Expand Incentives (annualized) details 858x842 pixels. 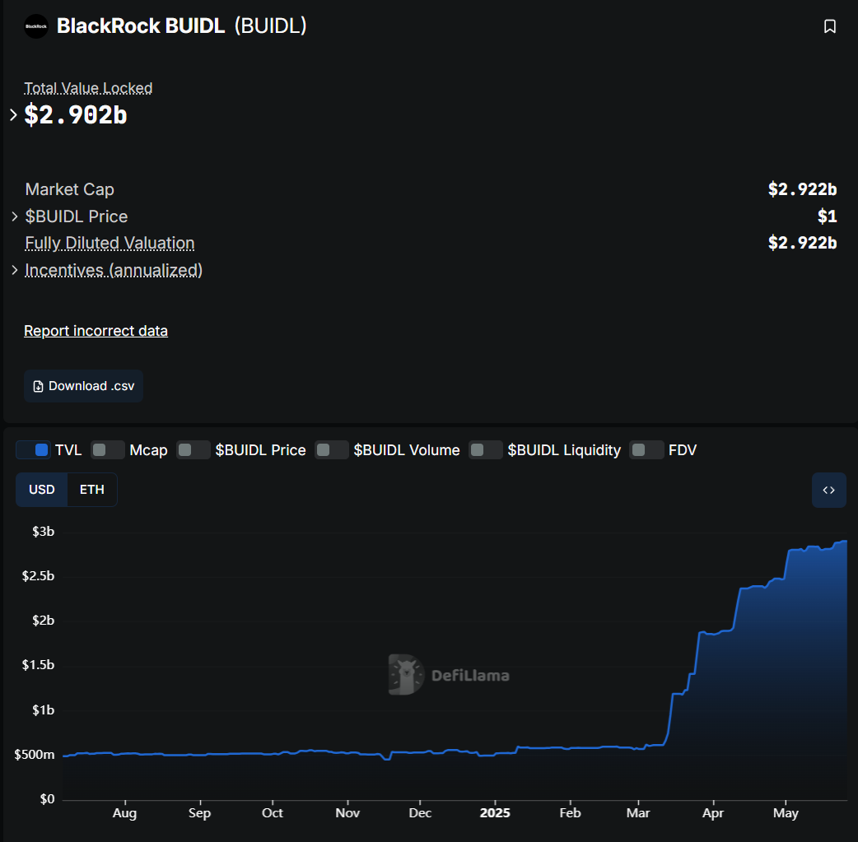pos(14,270)
